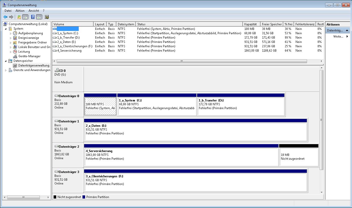Screen dimensions: 352x208
Task: Toggle the action pane show/hide toolbar icon
Action: coord(39,17)
